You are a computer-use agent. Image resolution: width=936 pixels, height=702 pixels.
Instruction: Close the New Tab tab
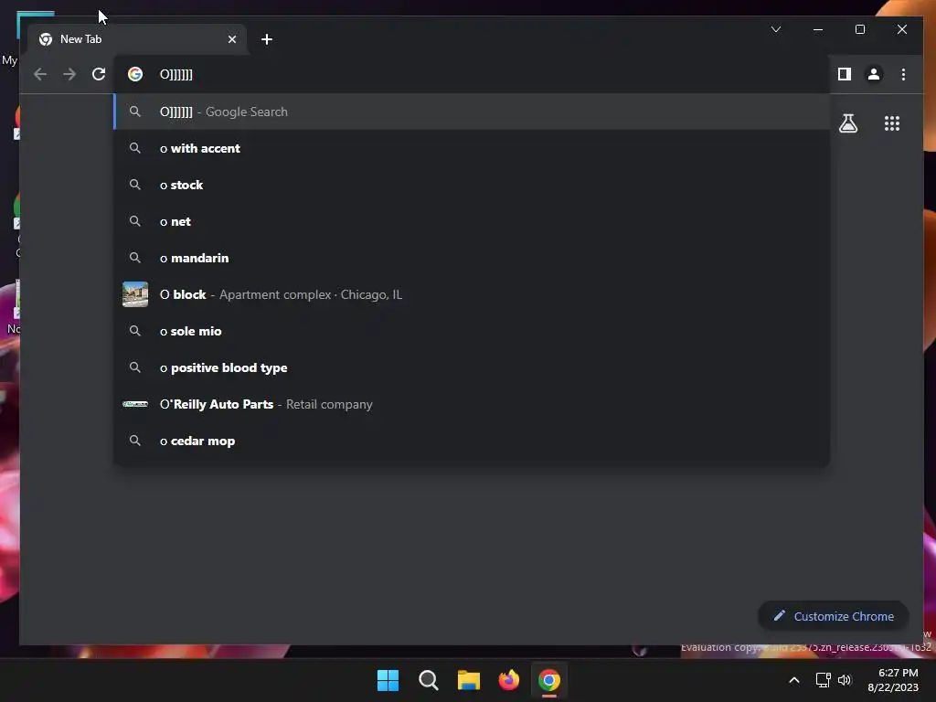point(231,39)
